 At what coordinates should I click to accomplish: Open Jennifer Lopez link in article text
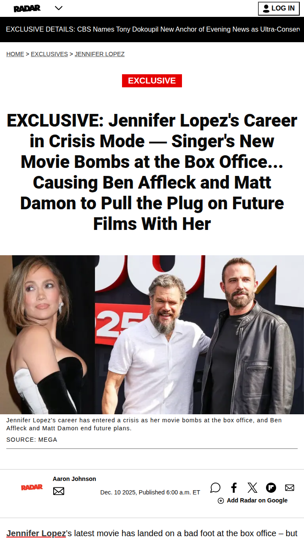[36, 533]
